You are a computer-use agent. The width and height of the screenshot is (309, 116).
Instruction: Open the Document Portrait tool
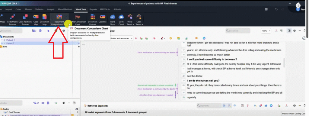(x=93, y=20)
